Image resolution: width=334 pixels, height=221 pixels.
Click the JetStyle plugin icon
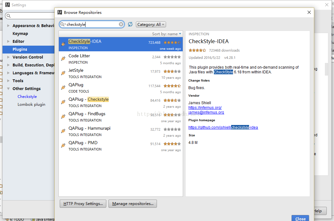63,73
